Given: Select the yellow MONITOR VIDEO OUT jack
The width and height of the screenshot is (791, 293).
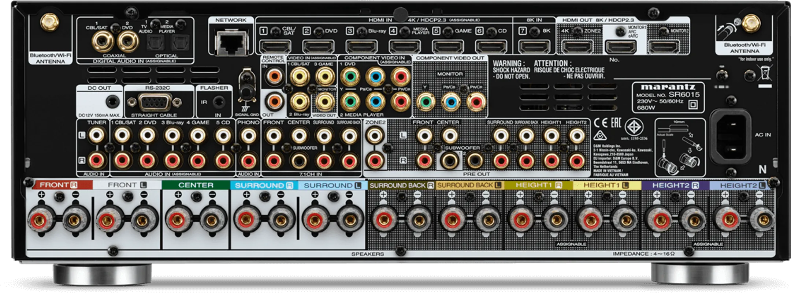Looking at the screenshot, I should coord(324,101).
